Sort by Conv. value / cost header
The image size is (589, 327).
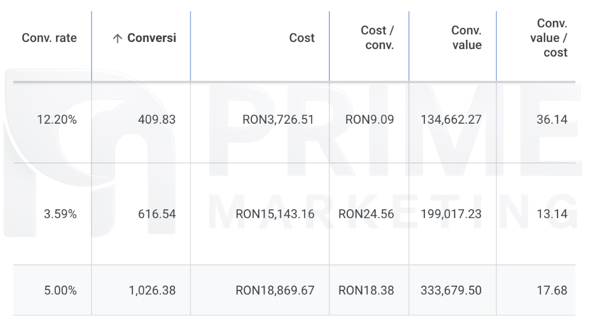[549, 38]
